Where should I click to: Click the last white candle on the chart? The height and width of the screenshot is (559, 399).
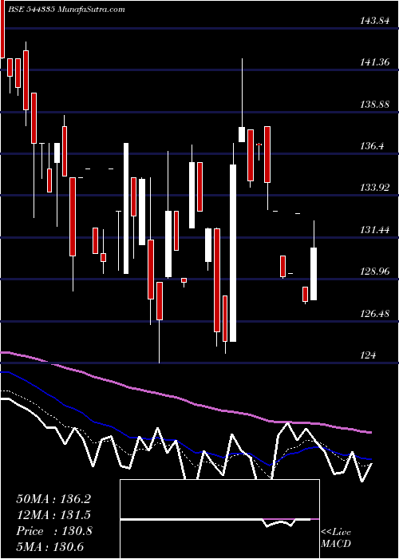(x=314, y=274)
